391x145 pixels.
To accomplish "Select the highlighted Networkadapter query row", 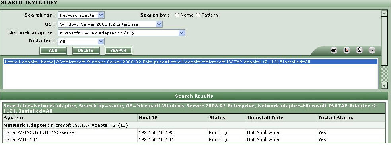I will (x=191, y=62).
